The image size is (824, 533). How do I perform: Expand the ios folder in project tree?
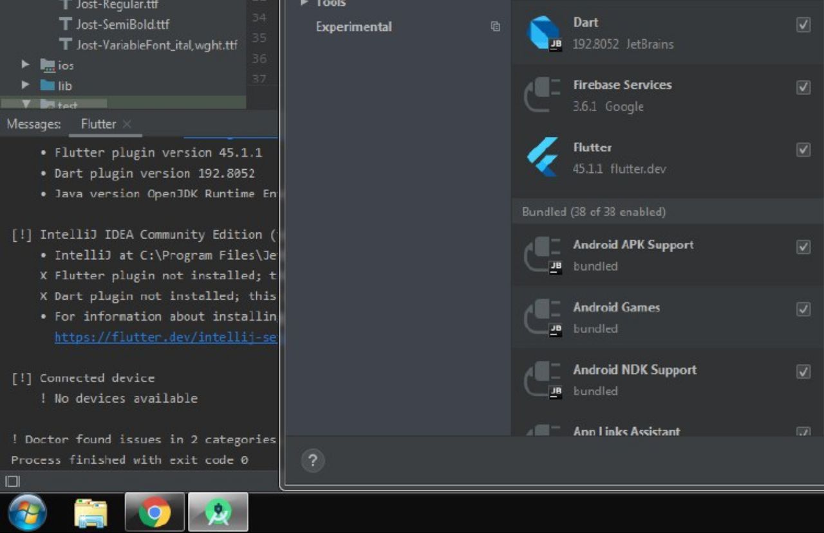(x=26, y=64)
